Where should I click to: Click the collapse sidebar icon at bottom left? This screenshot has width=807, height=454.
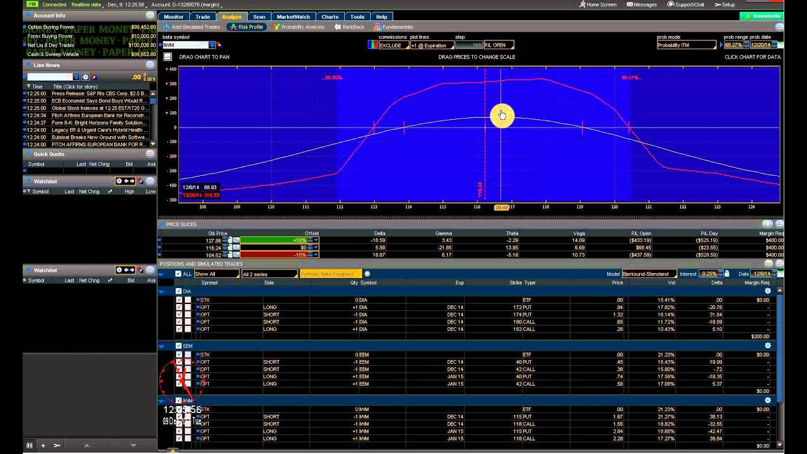coord(29,445)
